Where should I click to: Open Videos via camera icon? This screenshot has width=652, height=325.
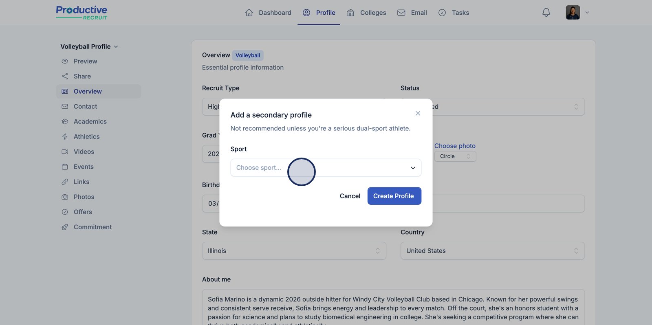65,152
